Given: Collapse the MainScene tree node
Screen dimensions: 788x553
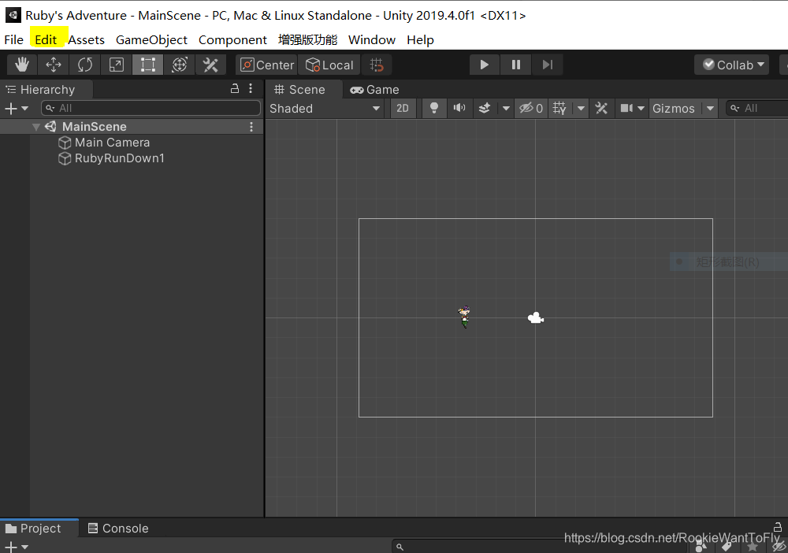Looking at the screenshot, I should click(x=35, y=127).
